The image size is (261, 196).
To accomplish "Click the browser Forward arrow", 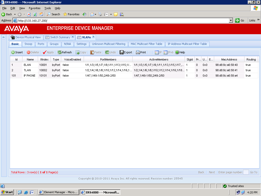I will (x=19, y=14).
